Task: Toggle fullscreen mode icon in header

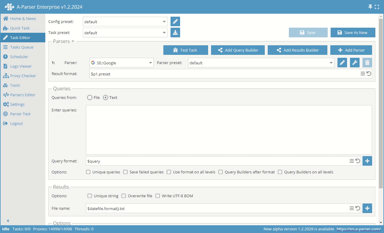Action: point(377,7)
